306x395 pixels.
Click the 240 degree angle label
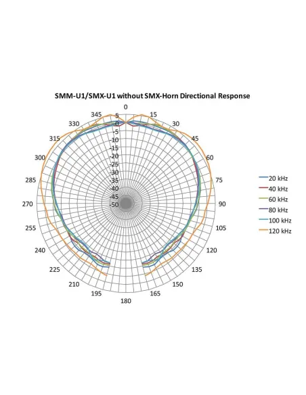[x=40, y=250]
